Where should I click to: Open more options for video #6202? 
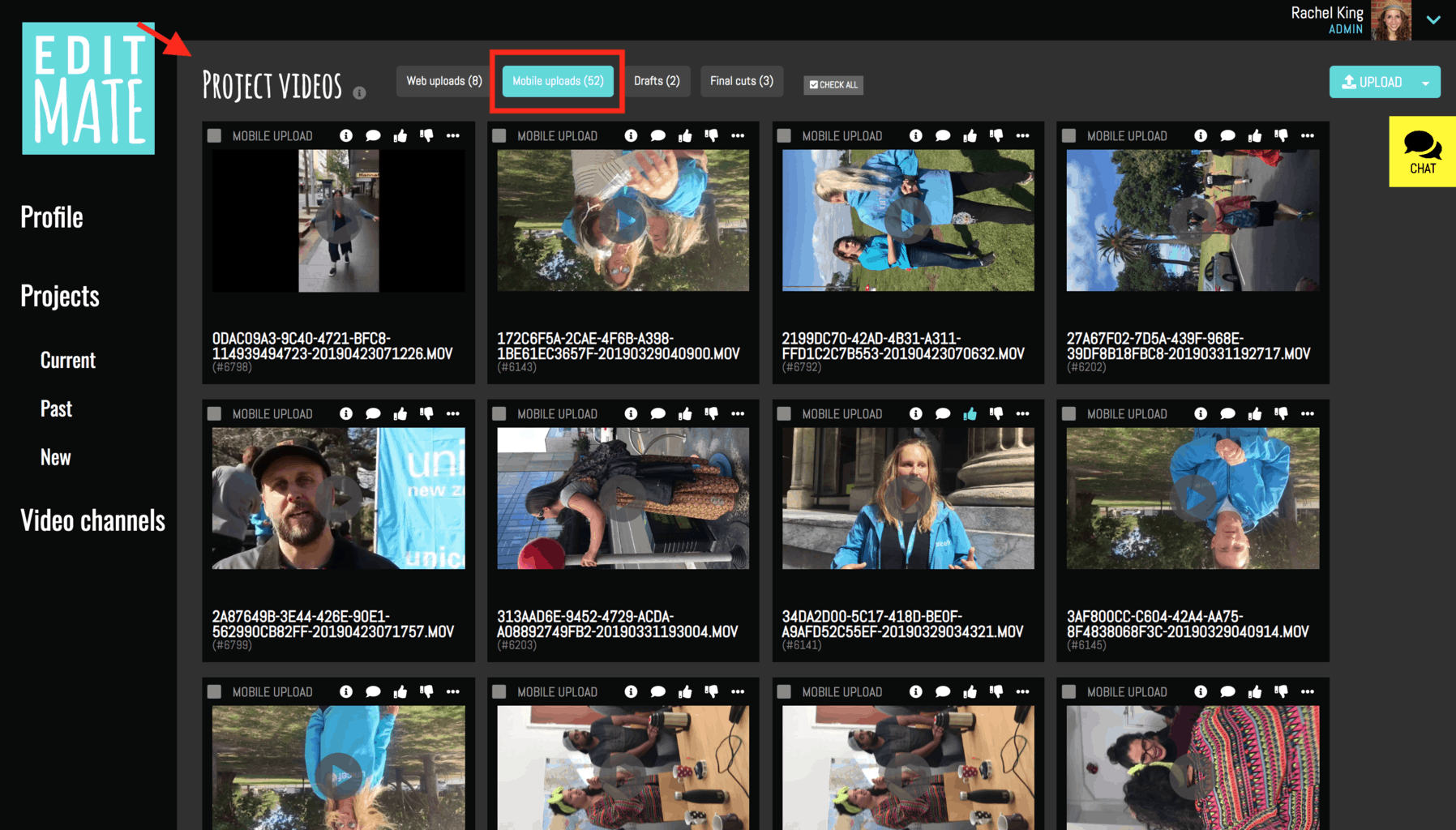pyautogui.click(x=1308, y=135)
